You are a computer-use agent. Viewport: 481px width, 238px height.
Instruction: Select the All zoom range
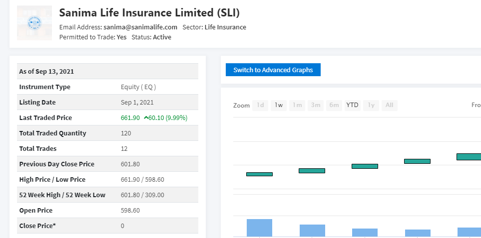pyautogui.click(x=390, y=105)
